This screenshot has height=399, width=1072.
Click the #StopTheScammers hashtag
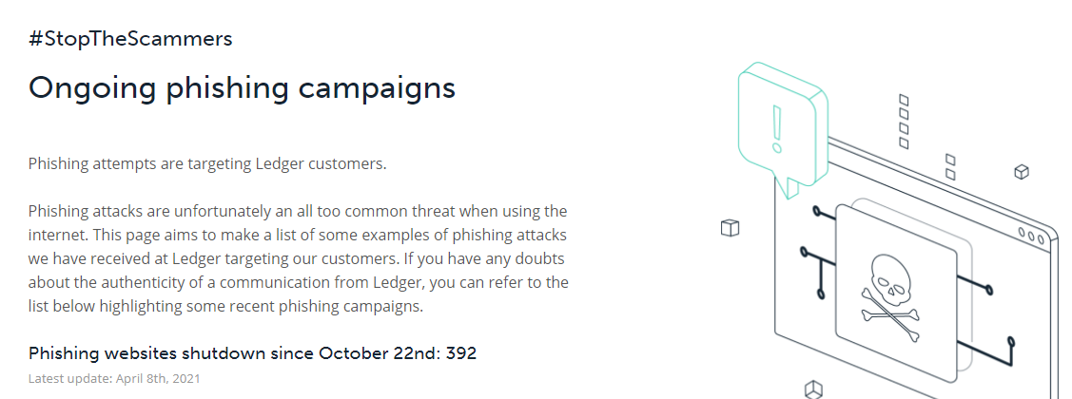130,39
